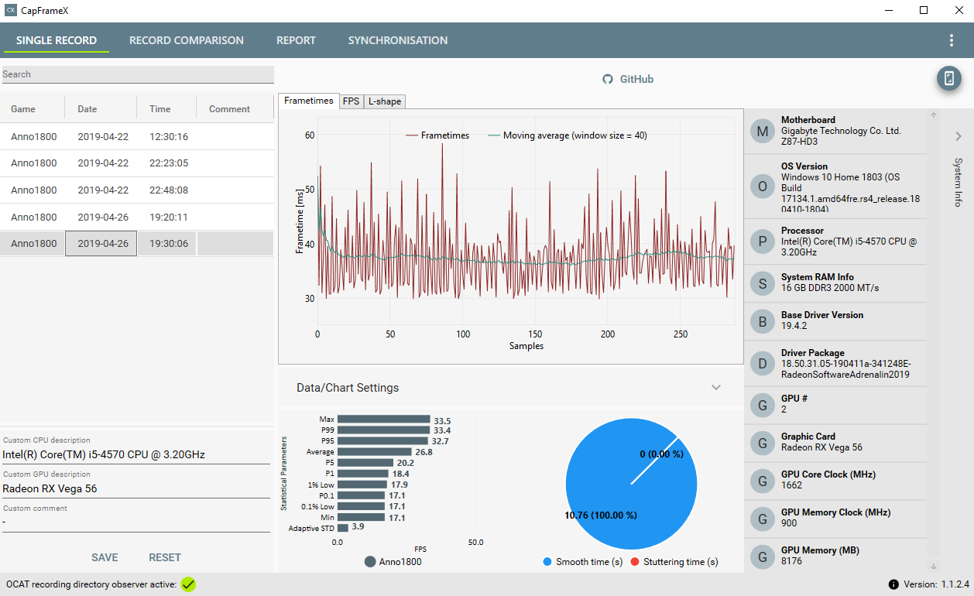This screenshot has height=596, width=974.
Task: Select the Anno1800 record at 22:48:08
Action: [x=137, y=190]
